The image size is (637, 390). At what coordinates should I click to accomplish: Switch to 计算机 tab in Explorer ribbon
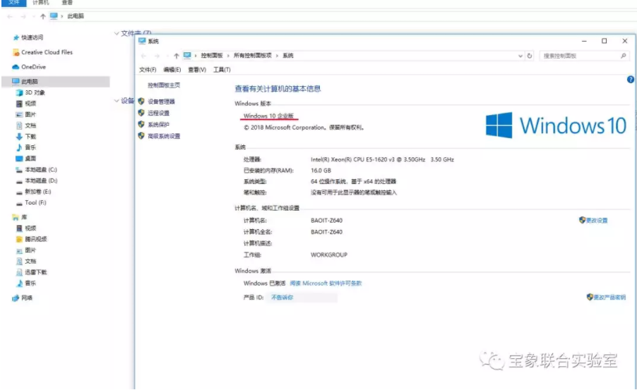pos(41,2)
